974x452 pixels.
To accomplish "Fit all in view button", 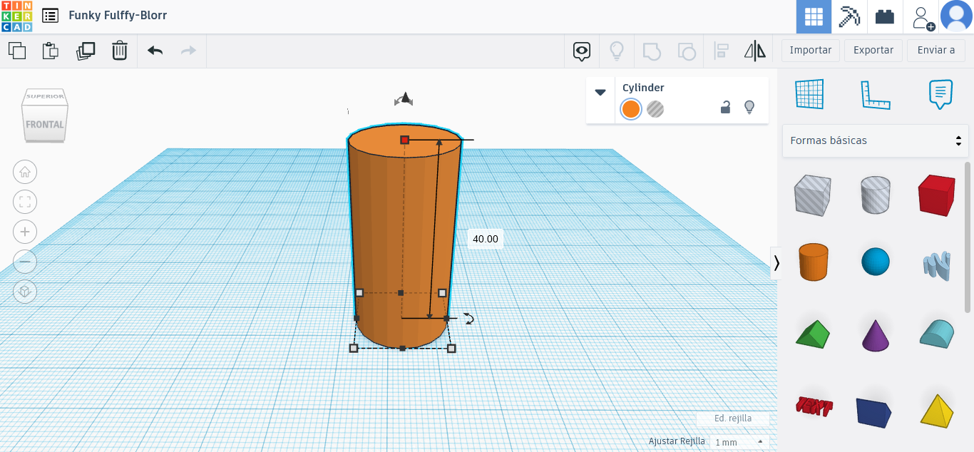I will point(25,202).
